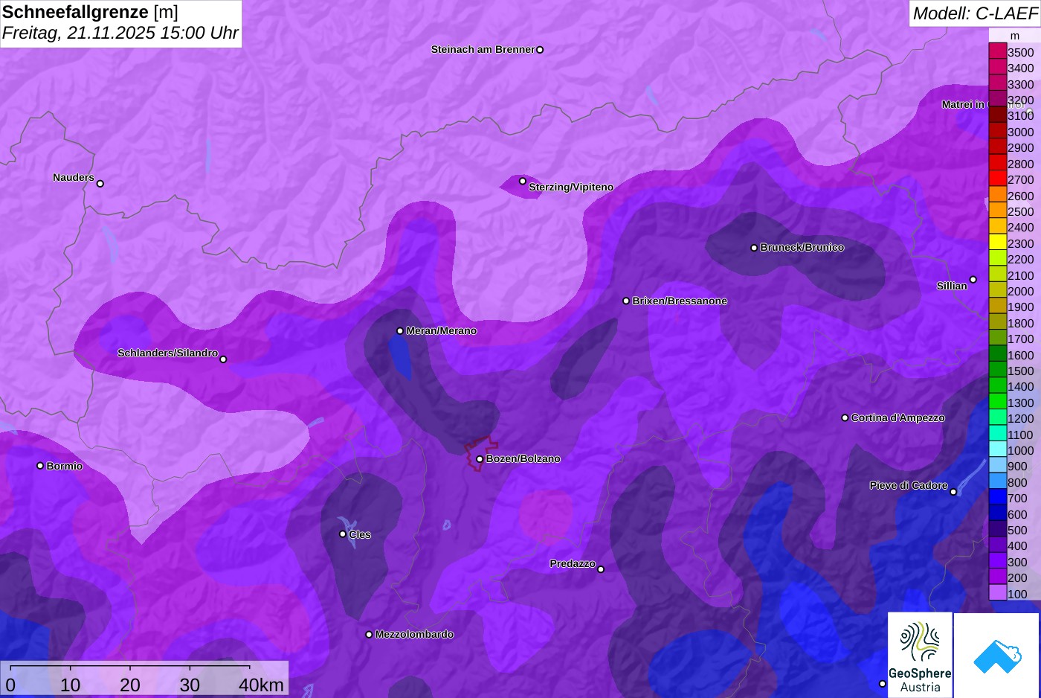Viewport: 1041px width, 698px height.
Task: Click the Bozen/Bolzano label text
Action: [x=523, y=458]
